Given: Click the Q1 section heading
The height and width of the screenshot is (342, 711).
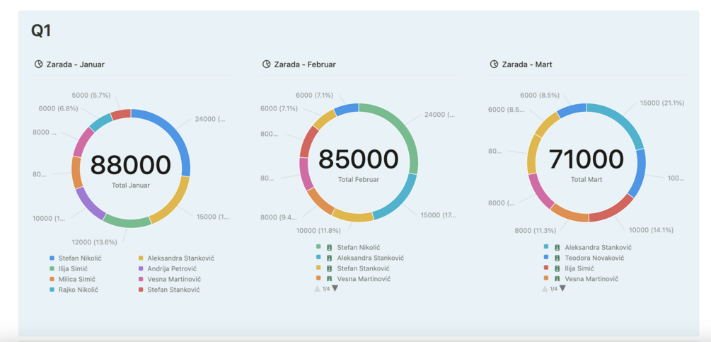Looking at the screenshot, I should point(41,31).
